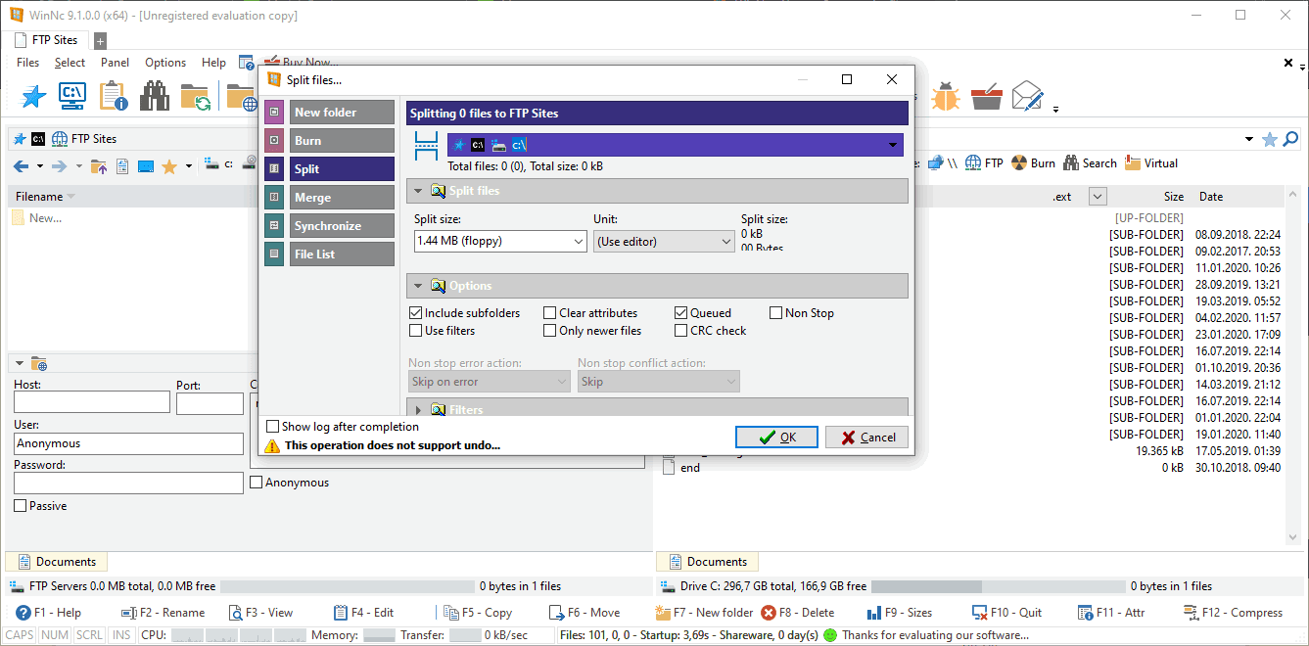Click the split icon left of destination path

coord(427,145)
